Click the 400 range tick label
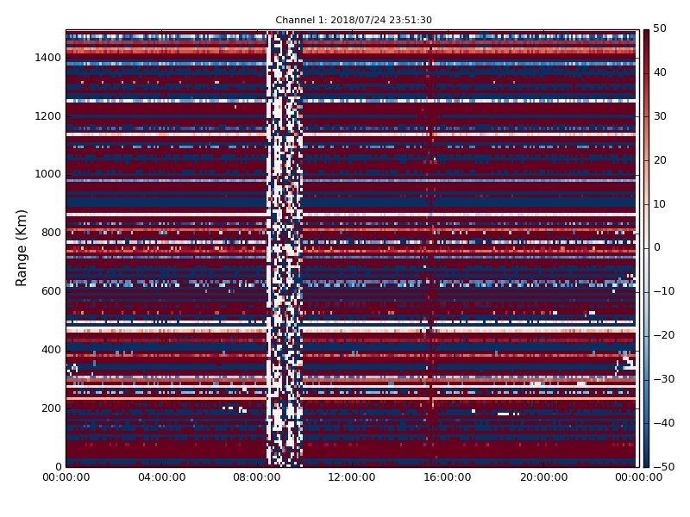 [x=51, y=350]
